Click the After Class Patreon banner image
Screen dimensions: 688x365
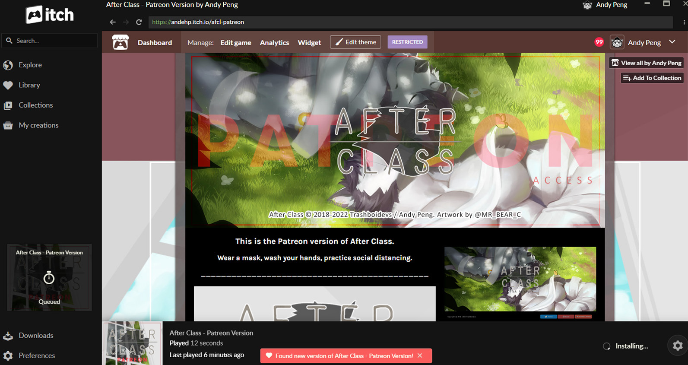coord(395,140)
